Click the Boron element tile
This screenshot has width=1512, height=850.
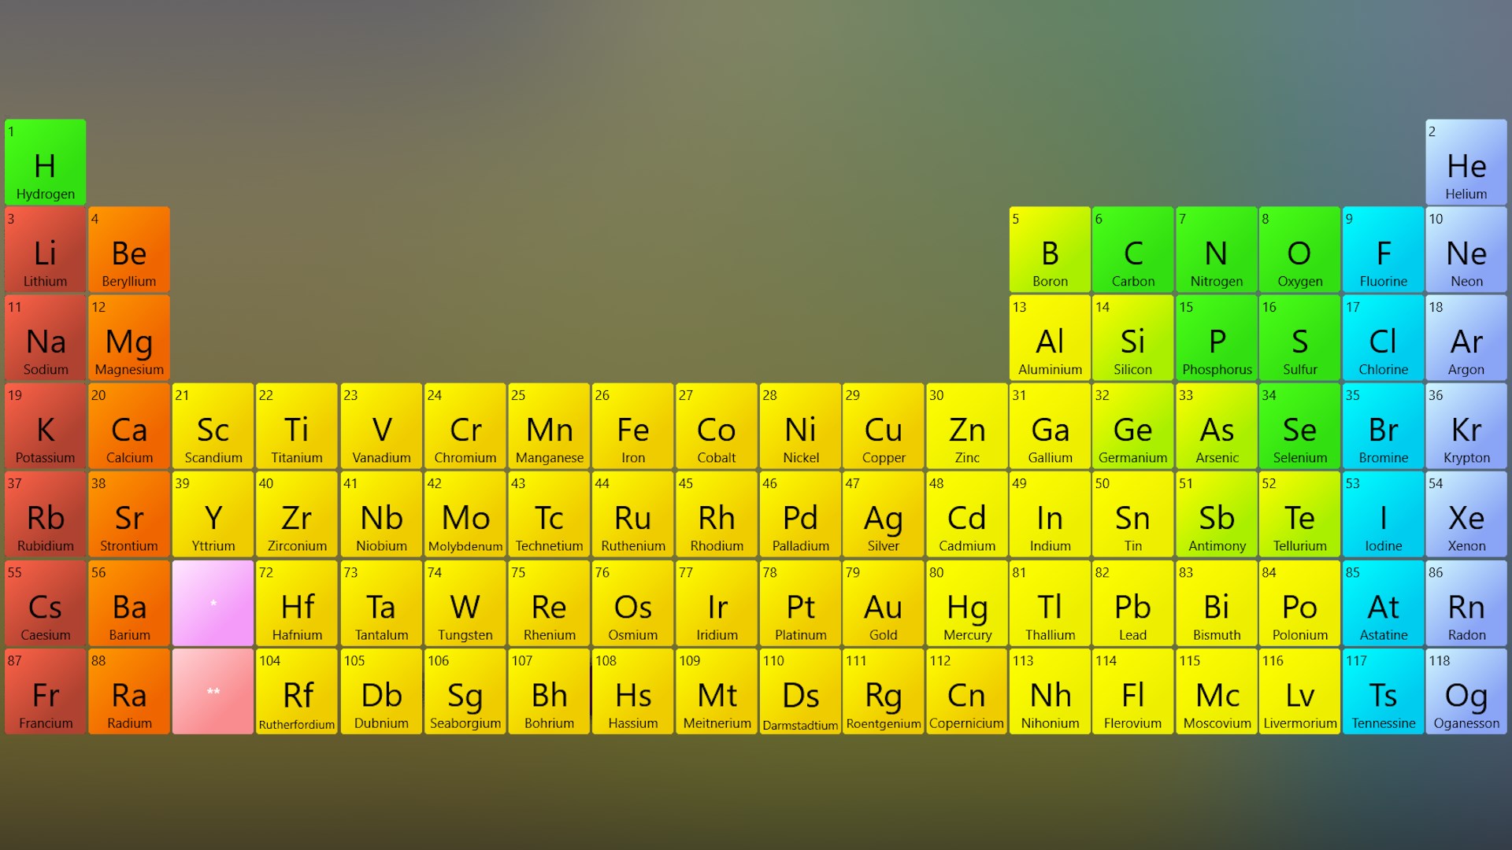(x=1050, y=250)
